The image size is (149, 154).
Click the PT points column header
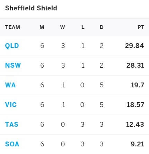(141, 27)
